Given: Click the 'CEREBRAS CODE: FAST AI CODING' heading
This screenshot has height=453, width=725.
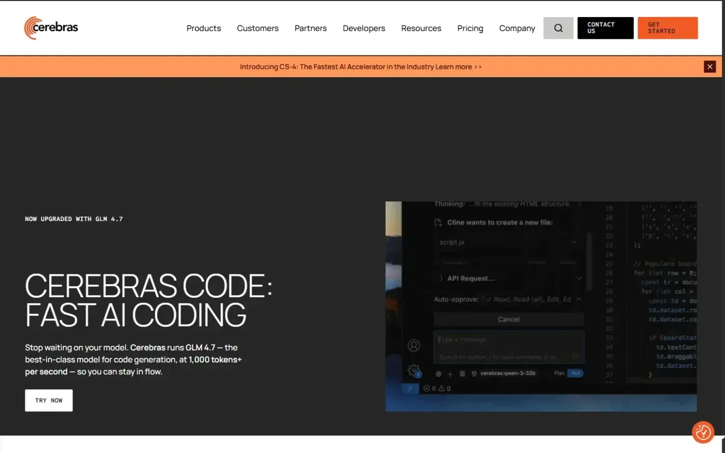Looking at the screenshot, I should (x=149, y=301).
